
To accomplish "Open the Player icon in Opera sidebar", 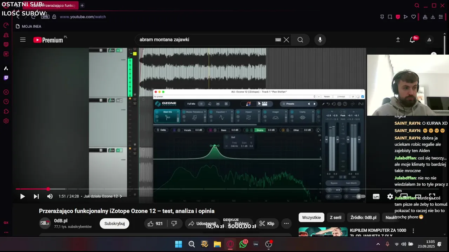I will pyautogui.click(x=6, y=92).
